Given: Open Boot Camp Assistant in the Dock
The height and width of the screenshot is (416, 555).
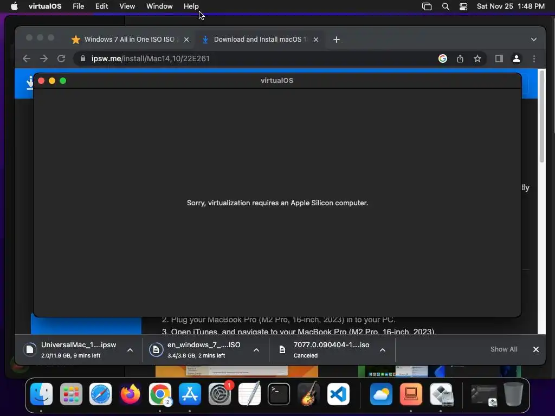Looking at the screenshot, I should 441,394.
